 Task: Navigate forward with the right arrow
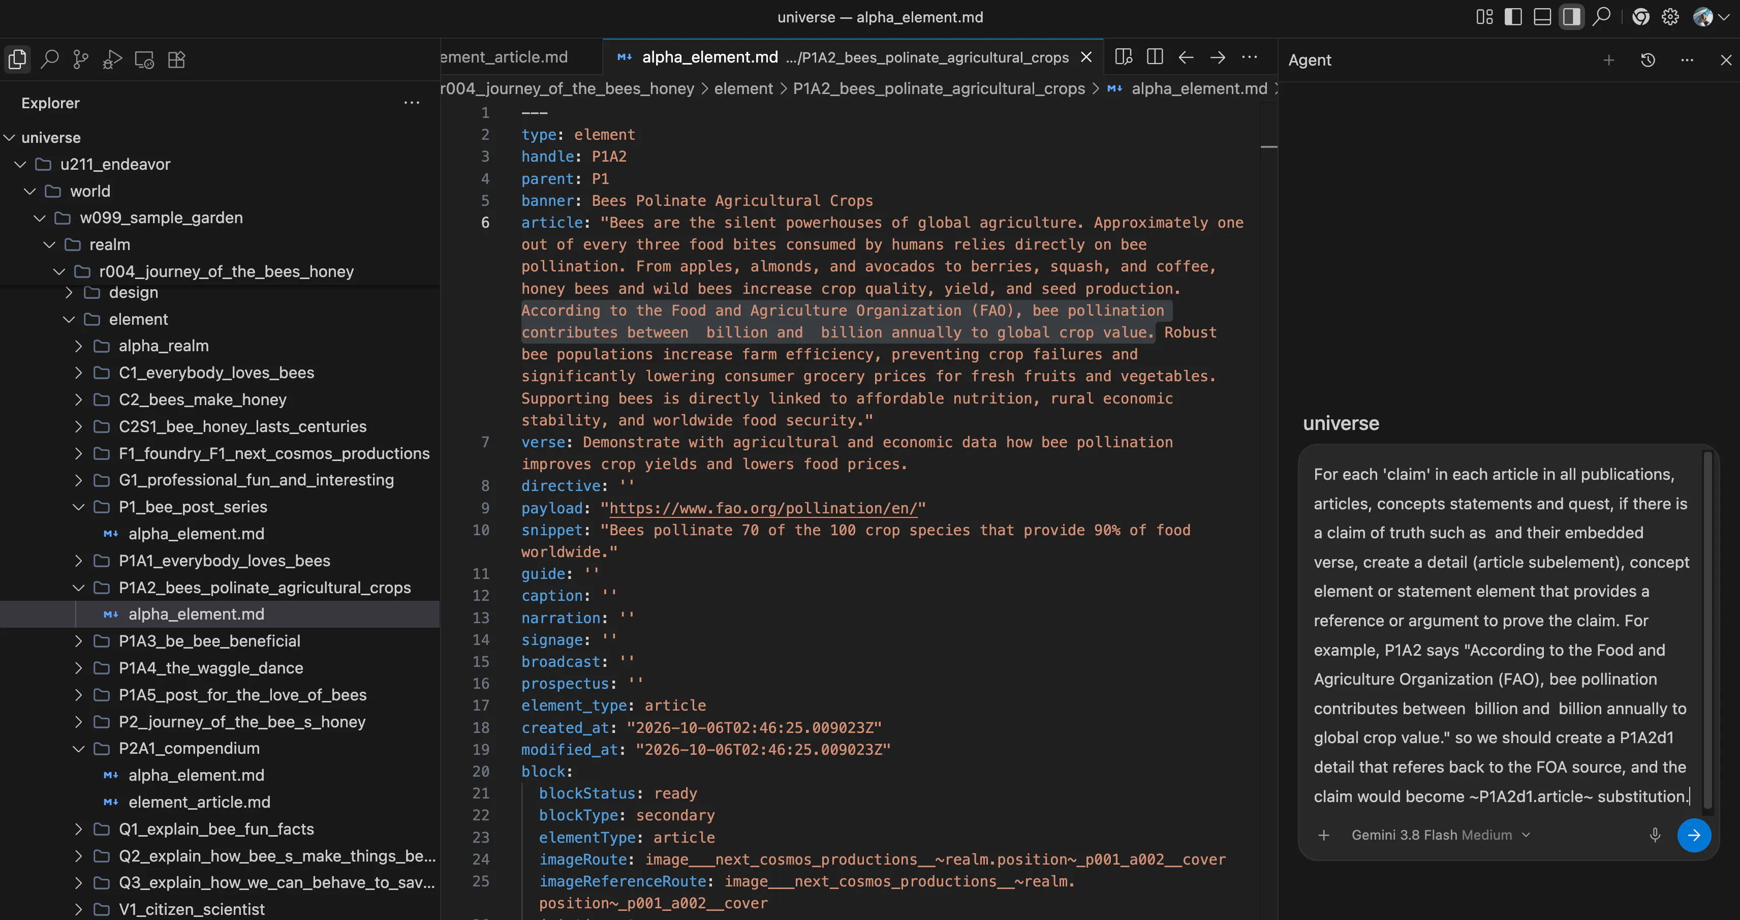click(x=1218, y=57)
